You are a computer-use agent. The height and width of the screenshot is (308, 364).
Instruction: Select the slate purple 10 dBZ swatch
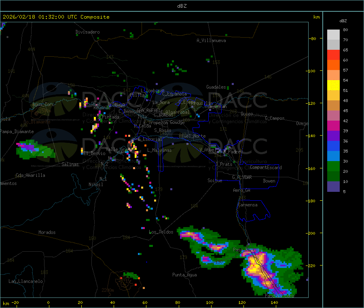[x=333, y=187]
